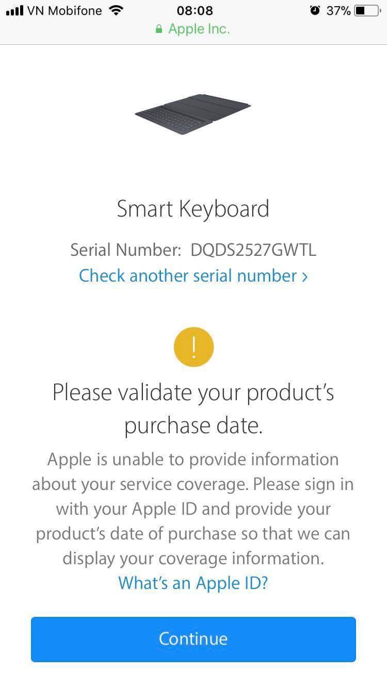Screen dimensions: 387x688
Task: Tap the blue Continue button
Action: [x=193, y=639]
